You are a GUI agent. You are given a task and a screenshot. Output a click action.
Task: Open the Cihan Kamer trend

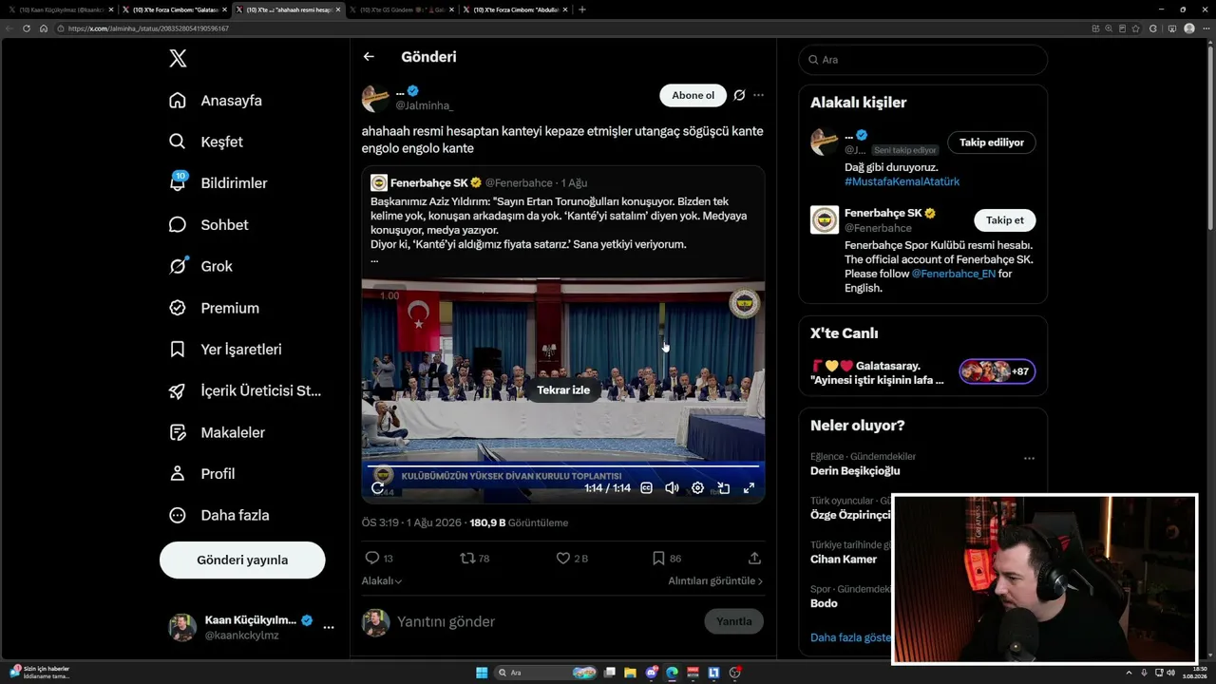click(x=845, y=560)
